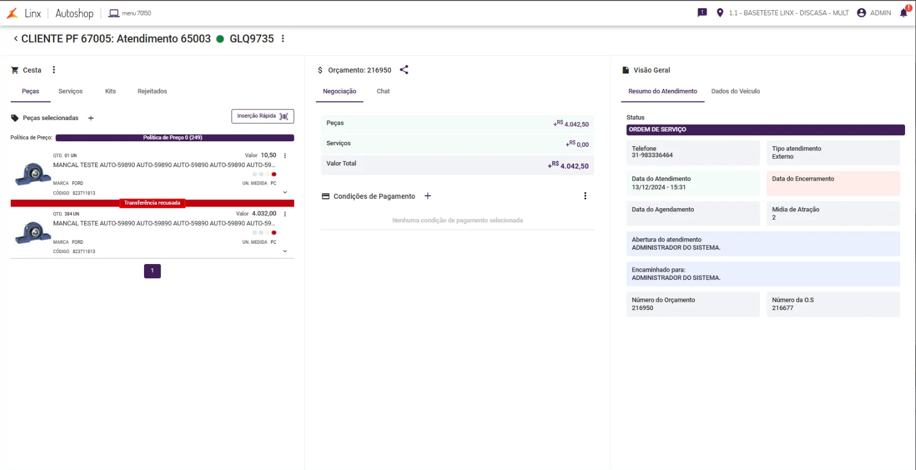Click the first MANCAL part thumbnail

point(32,174)
